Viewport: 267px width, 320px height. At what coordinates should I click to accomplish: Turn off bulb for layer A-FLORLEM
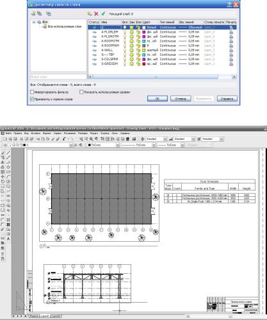pos(125,32)
